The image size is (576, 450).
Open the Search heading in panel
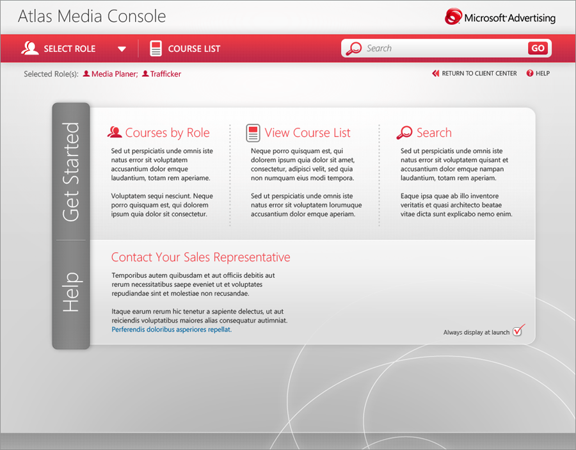434,133
